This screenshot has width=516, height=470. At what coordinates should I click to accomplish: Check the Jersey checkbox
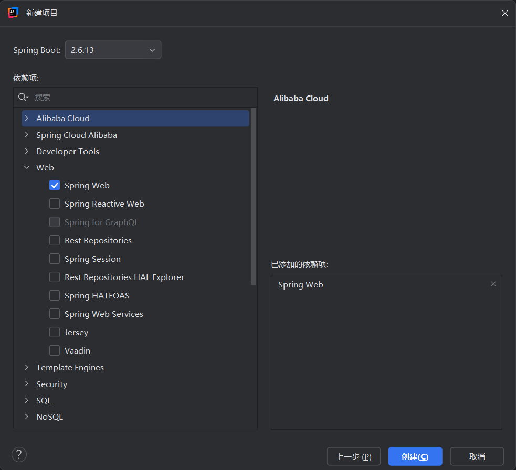click(x=55, y=332)
